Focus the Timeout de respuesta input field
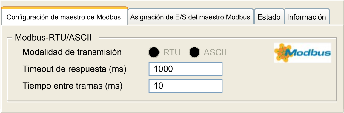344x113 pixels. tap(186, 69)
